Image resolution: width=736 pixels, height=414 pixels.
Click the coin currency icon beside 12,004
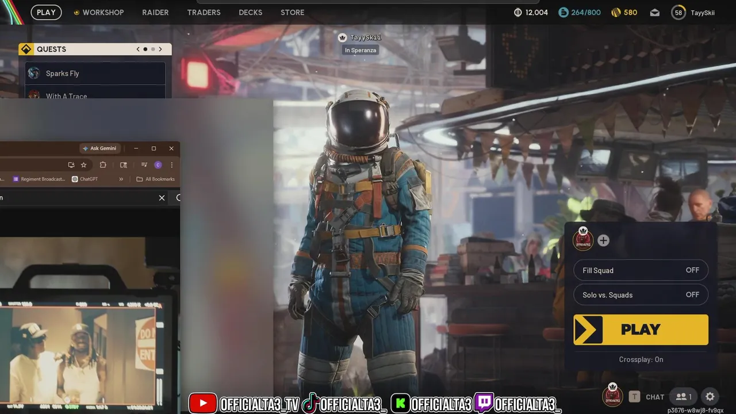click(x=517, y=12)
